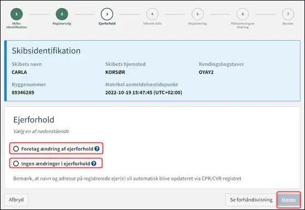The image size is (305, 210).
Task: Open Se forhåndsvisning preview
Action: point(251,200)
